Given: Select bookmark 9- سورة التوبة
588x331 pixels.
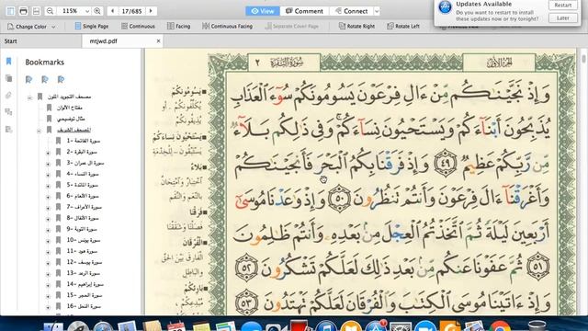Looking at the screenshot, I should (x=82, y=229).
